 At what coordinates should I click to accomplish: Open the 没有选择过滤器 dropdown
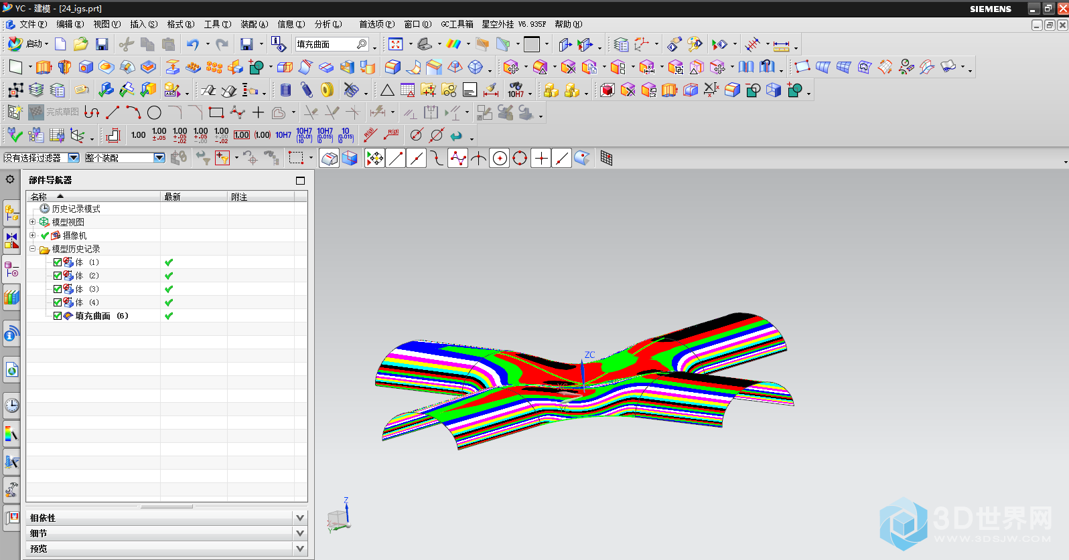(74, 158)
